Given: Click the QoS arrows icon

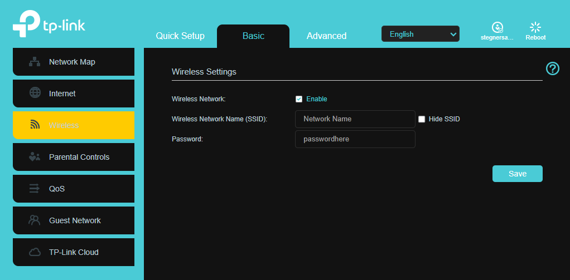Looking at the screenshot, I should [35, 189].
